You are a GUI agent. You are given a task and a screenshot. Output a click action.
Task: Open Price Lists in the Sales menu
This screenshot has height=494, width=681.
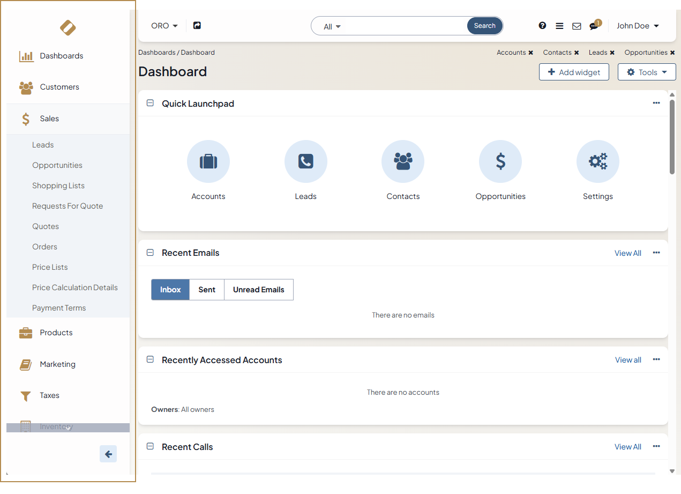(x=50, y=267)
